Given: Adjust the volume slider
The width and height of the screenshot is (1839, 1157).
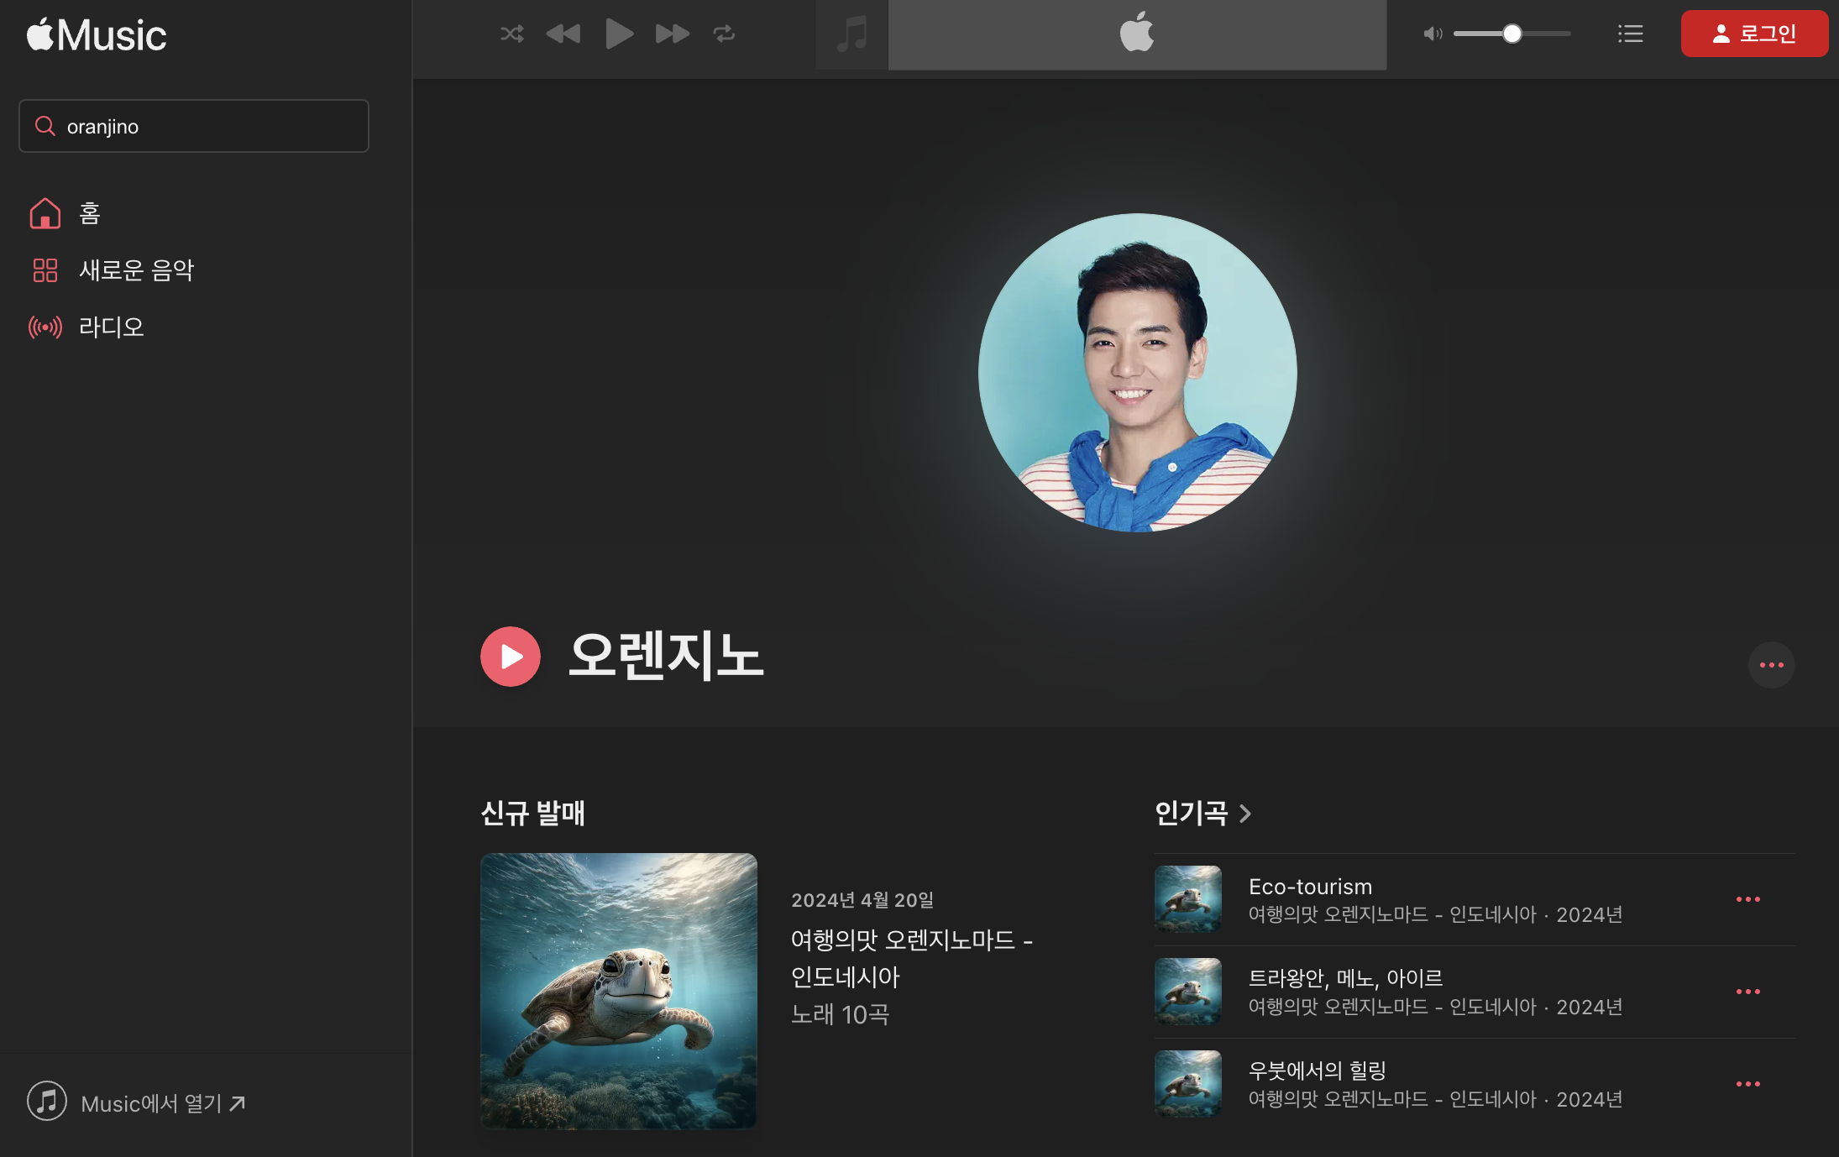Looking at the screenshot, I should (x=1512, y=34).
